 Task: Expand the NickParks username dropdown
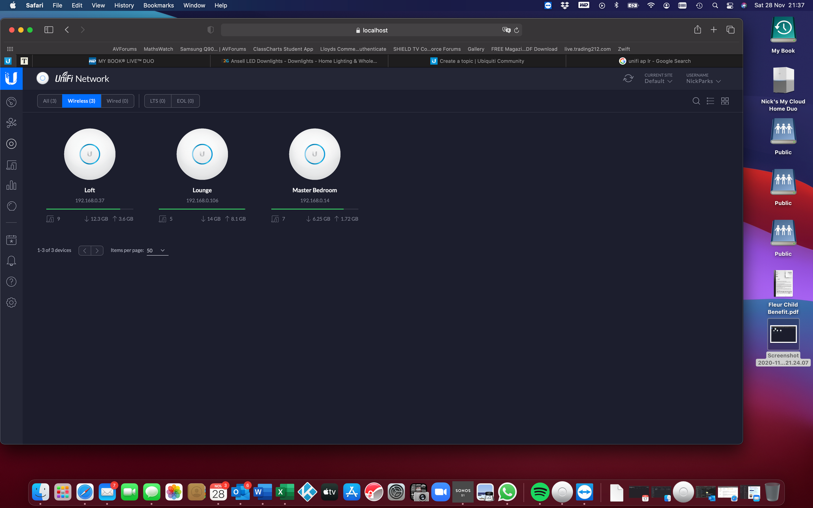tap(703, 81)
